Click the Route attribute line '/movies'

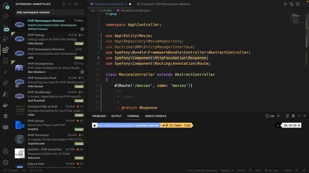[x=154, y=86]
